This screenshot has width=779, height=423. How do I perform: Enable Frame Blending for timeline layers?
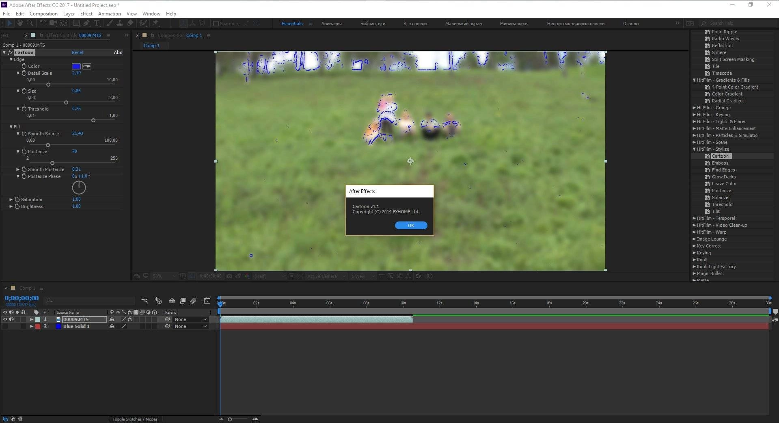tap(183, 301)
